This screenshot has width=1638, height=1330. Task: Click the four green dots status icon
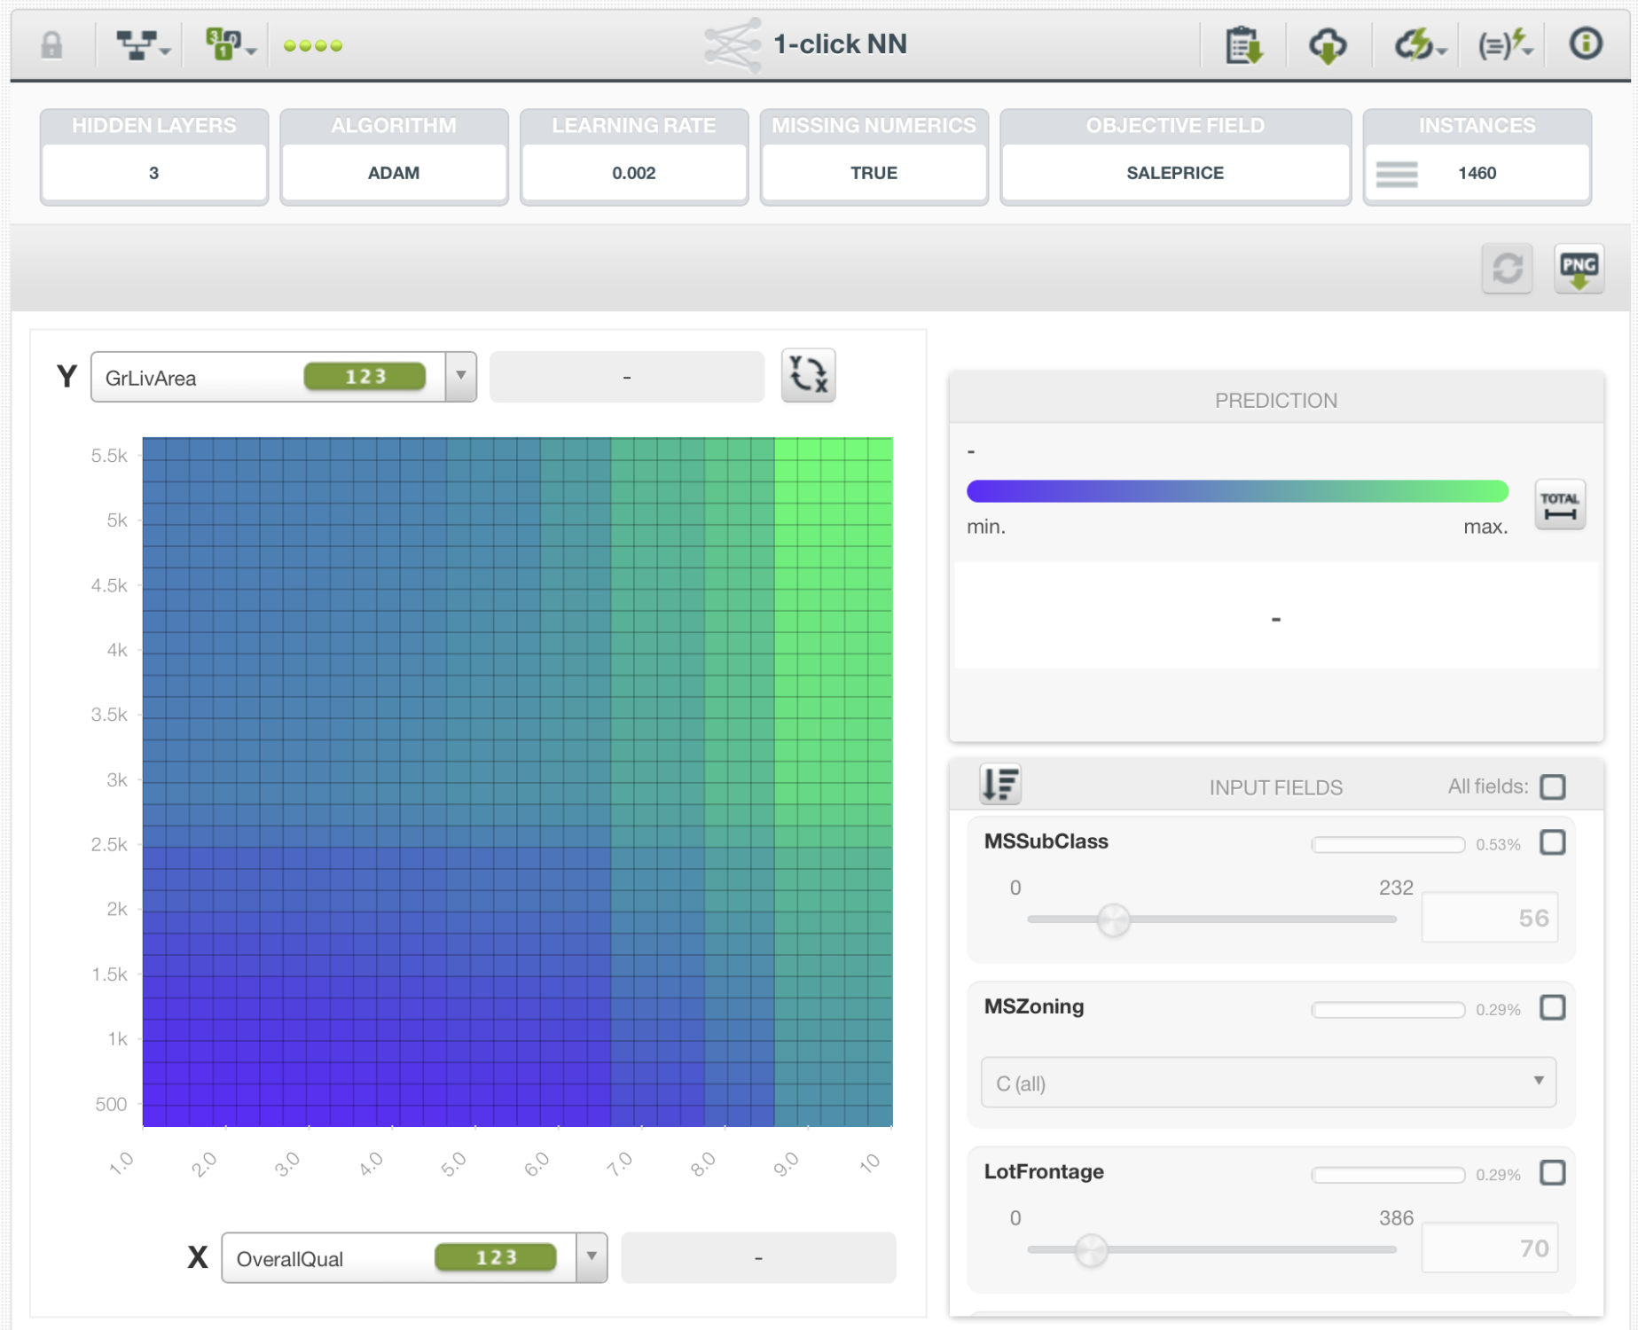tap(312, 45)
